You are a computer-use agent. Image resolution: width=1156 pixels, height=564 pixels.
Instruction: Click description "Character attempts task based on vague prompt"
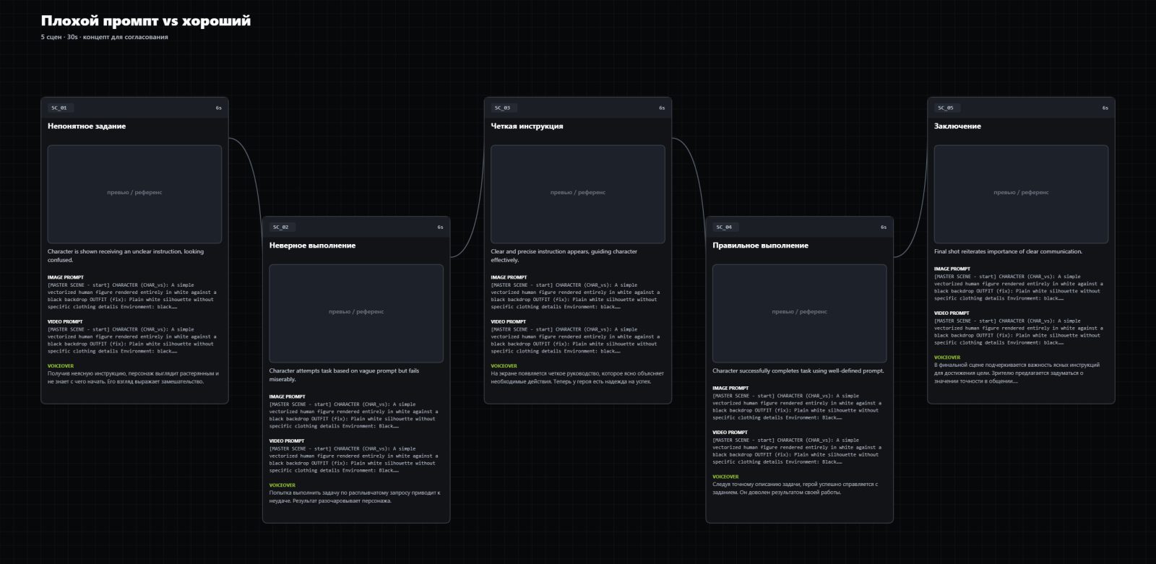(345, 375)
